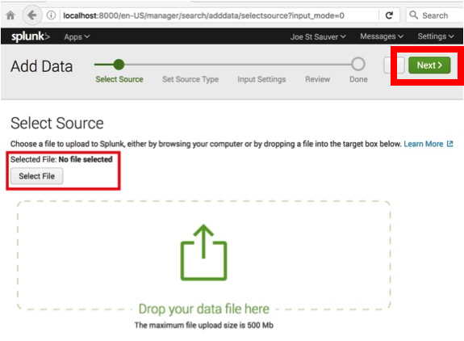Click the green progress dot at Select Source
The width and height of the screenshot is (464, 341).
coord(119,65)
